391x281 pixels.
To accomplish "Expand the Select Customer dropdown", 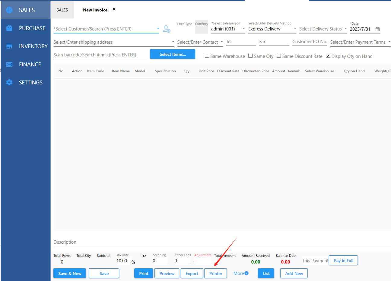I will click(158, 29).
